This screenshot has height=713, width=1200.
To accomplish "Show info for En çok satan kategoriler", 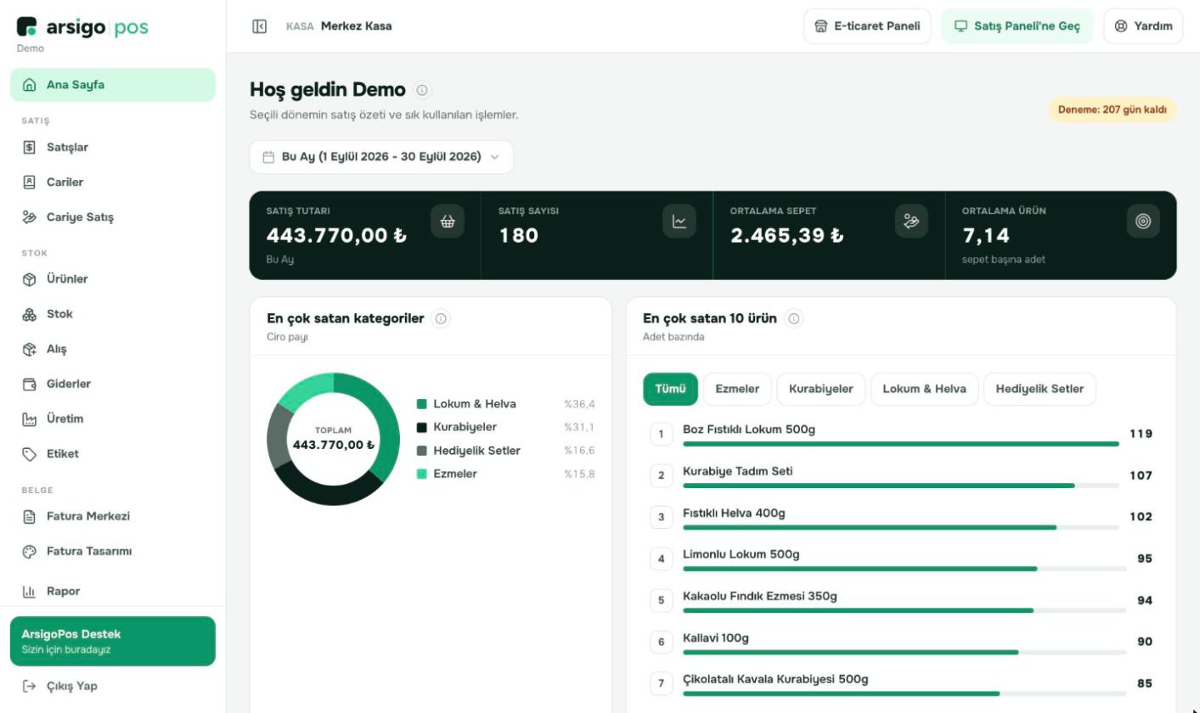I will (x=441, y=319).
